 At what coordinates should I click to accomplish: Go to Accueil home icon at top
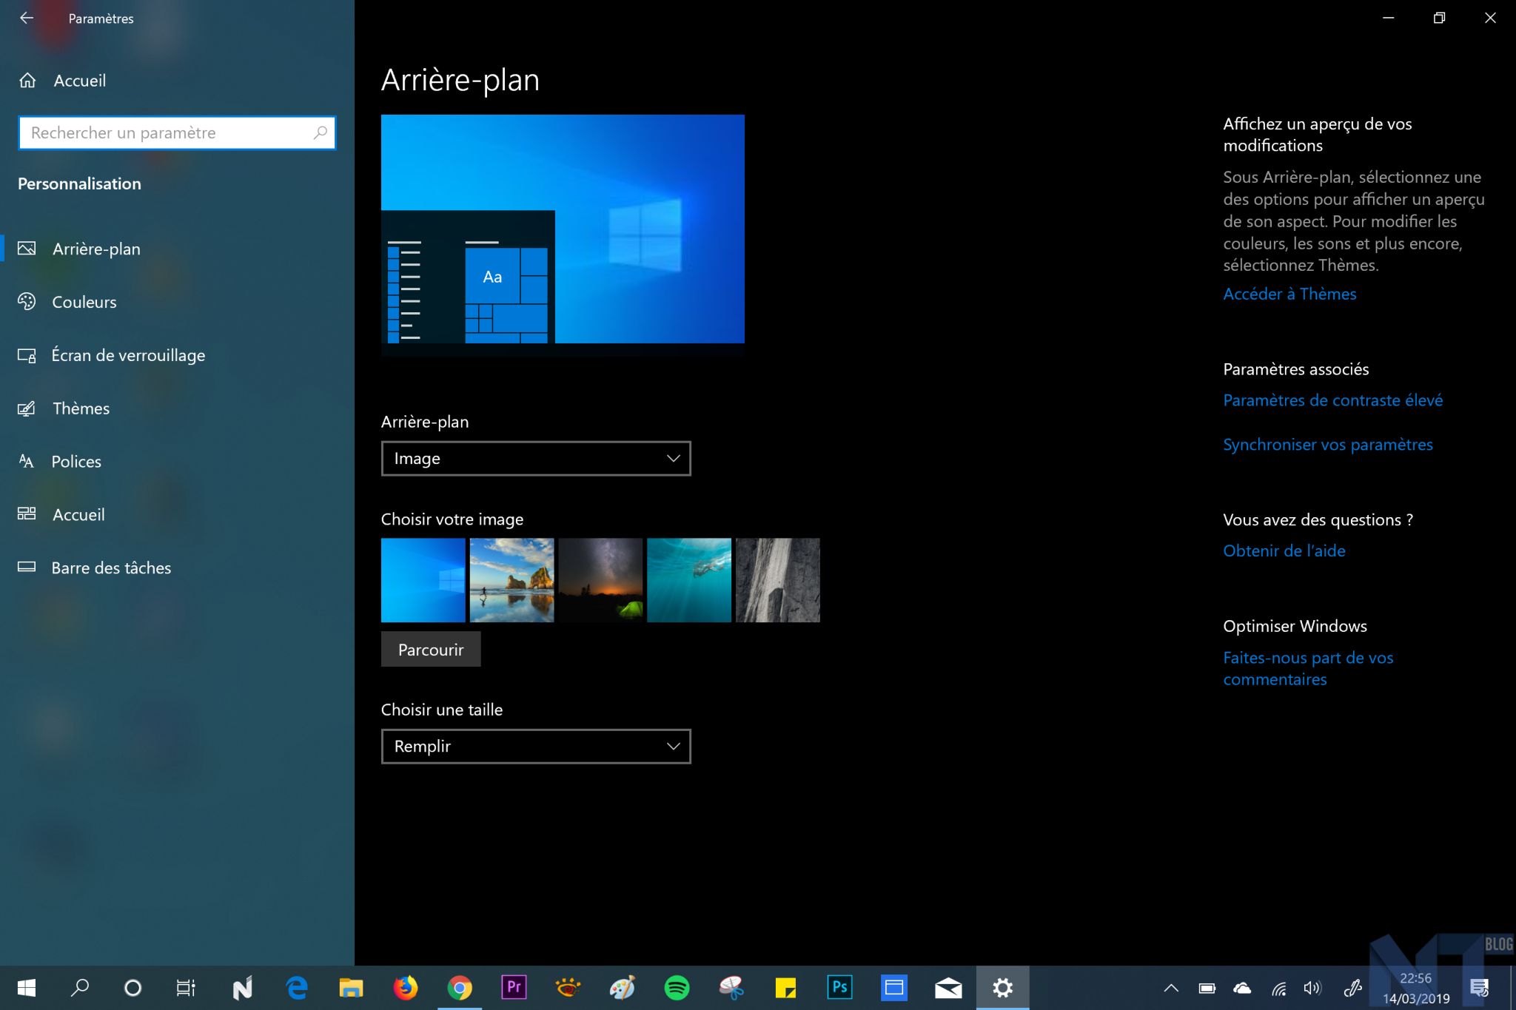point(28,81)
